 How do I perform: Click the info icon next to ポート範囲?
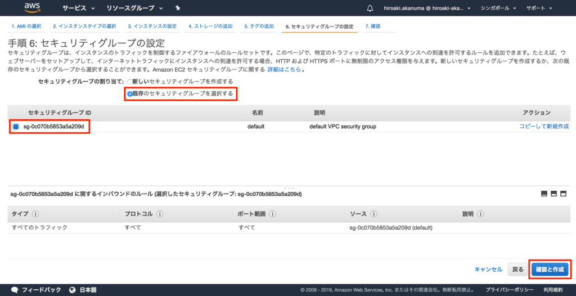tap(273, 214)
